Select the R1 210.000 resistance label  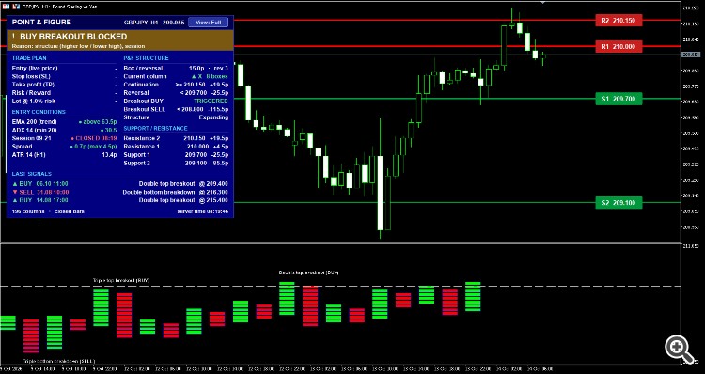click(619, 46)
